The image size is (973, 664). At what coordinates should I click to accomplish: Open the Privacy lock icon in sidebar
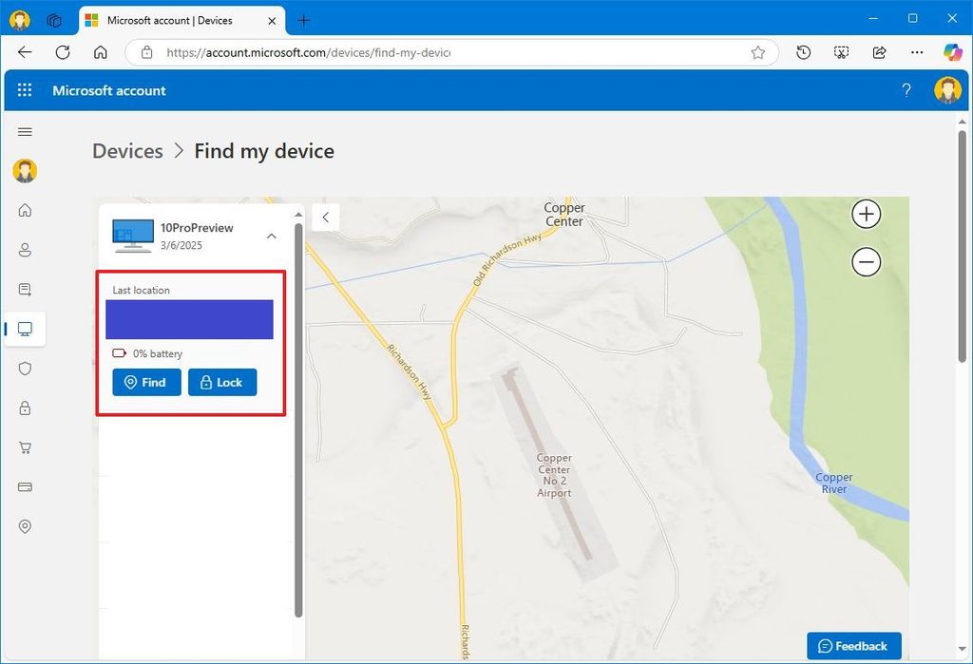25,408
